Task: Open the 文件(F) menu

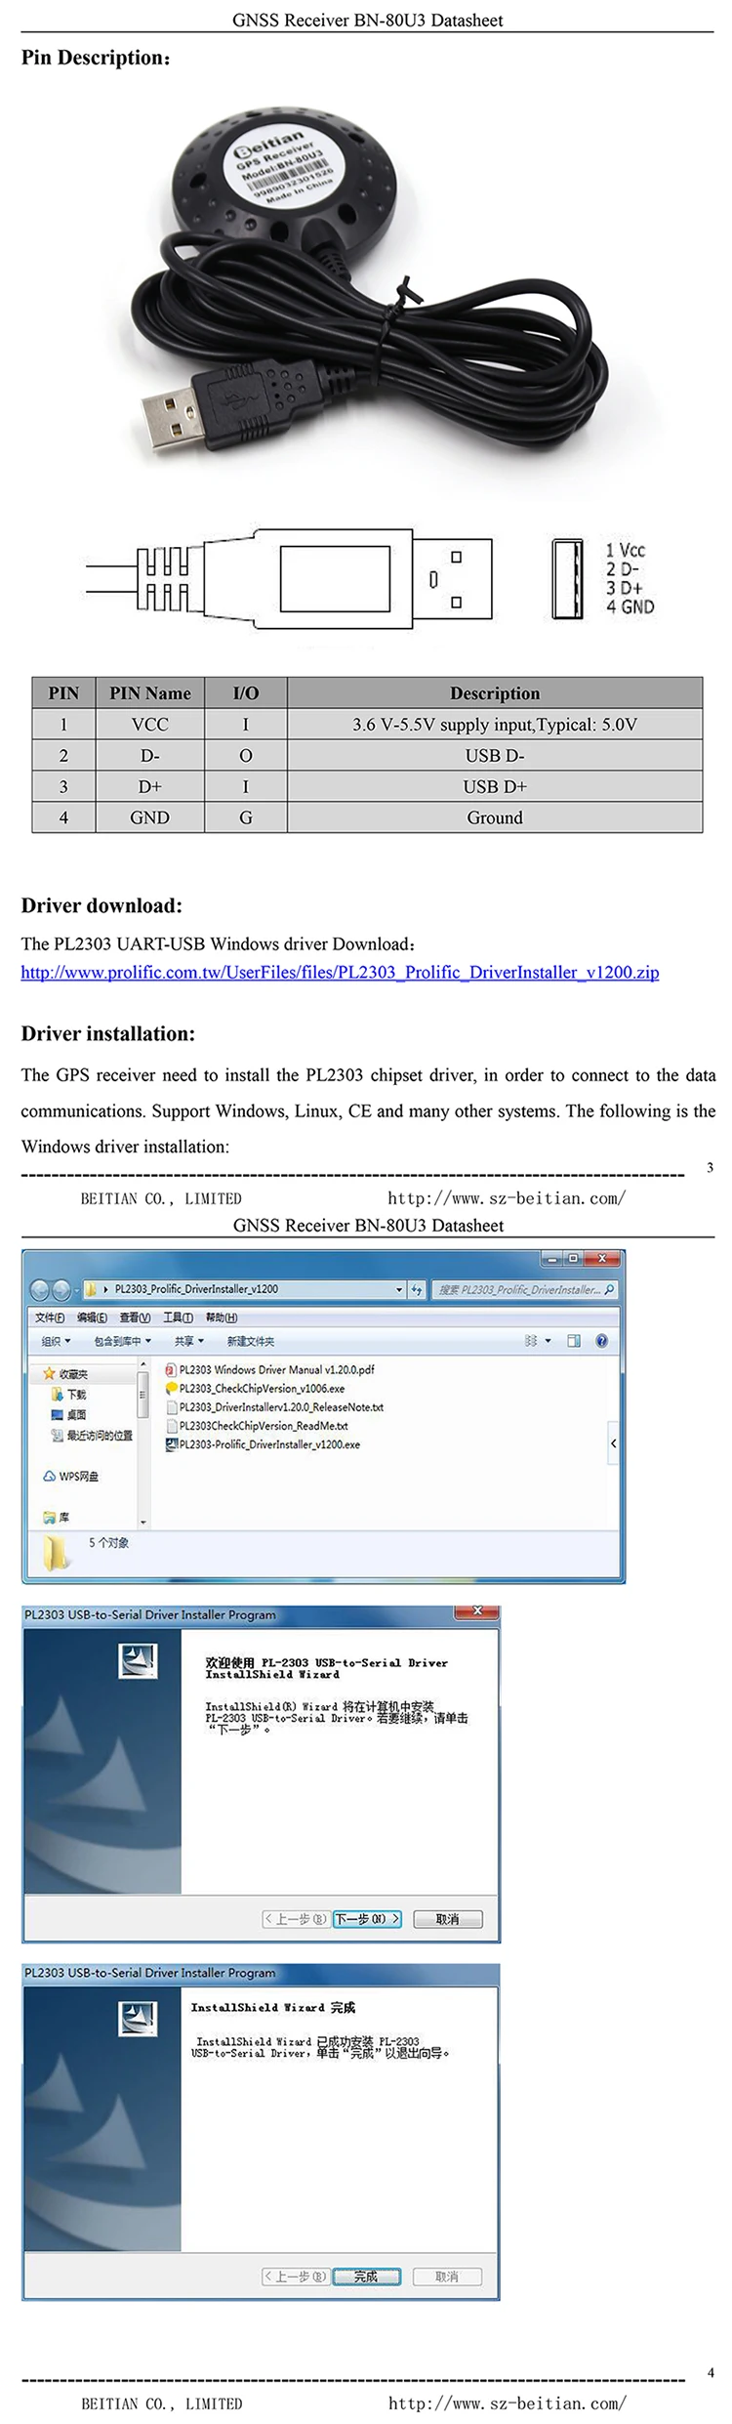Action: (50, 1317)
